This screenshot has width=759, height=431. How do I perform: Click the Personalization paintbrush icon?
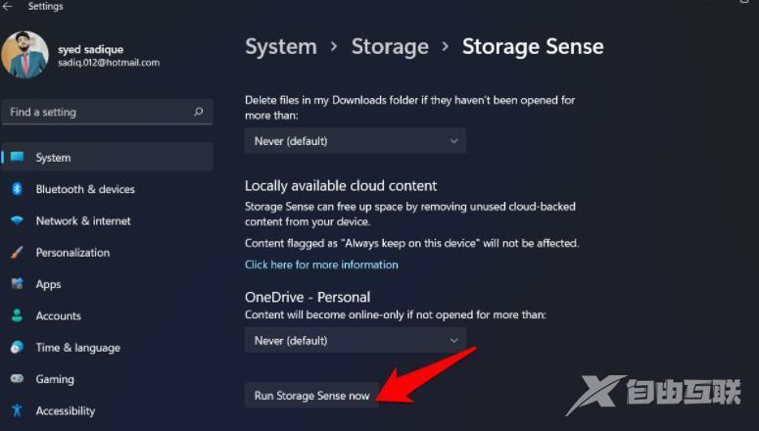(17, 253)
